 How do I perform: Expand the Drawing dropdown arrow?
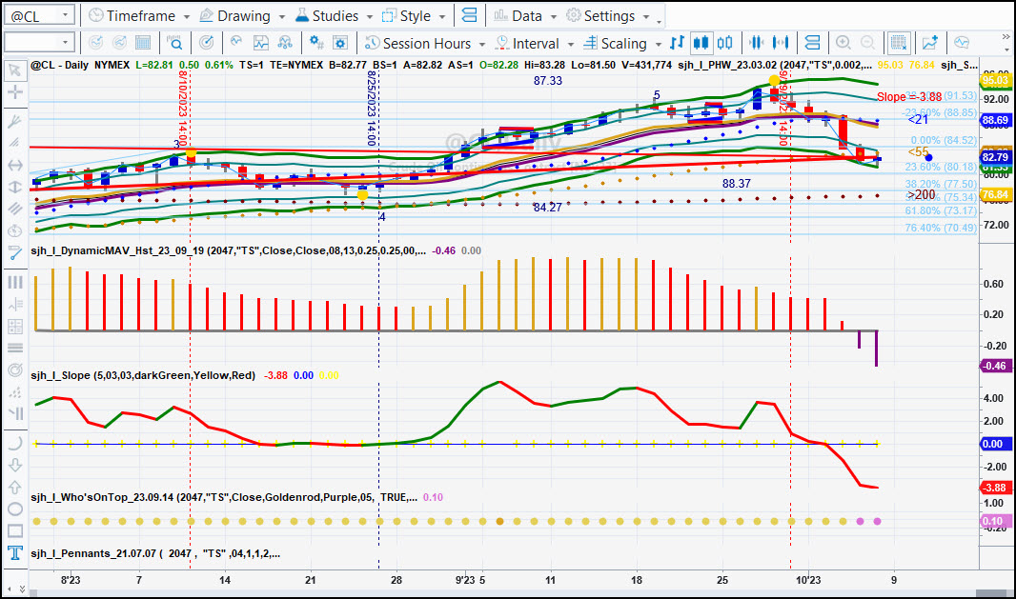(x=282, y=16)
